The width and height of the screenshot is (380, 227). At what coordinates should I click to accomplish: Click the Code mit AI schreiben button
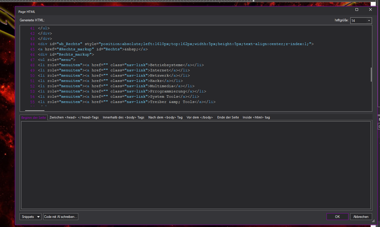pyautogui.click(x=61, y=217)
